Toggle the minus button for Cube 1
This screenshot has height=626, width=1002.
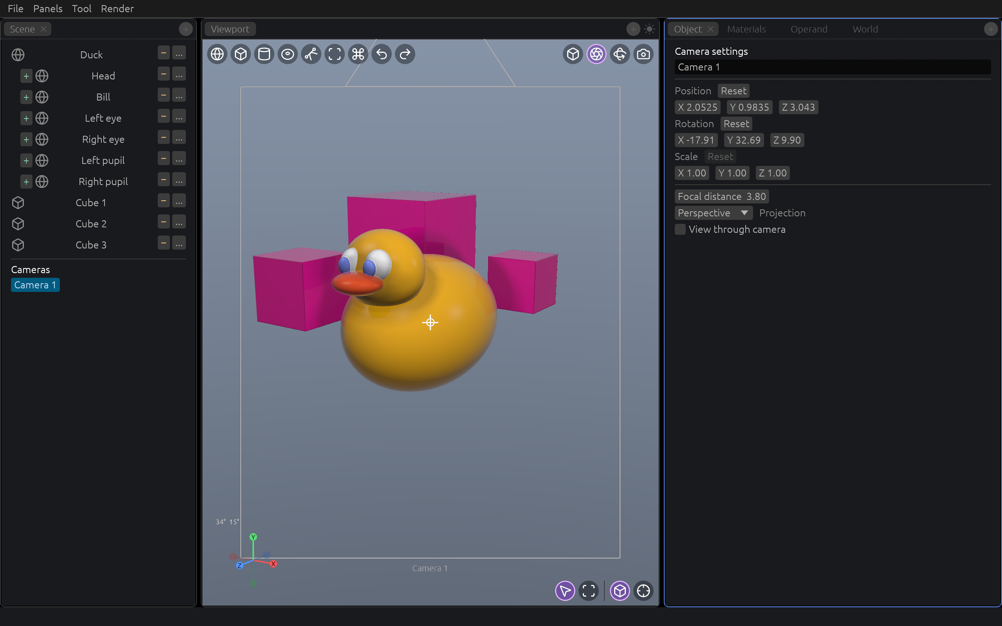point(164,201)
